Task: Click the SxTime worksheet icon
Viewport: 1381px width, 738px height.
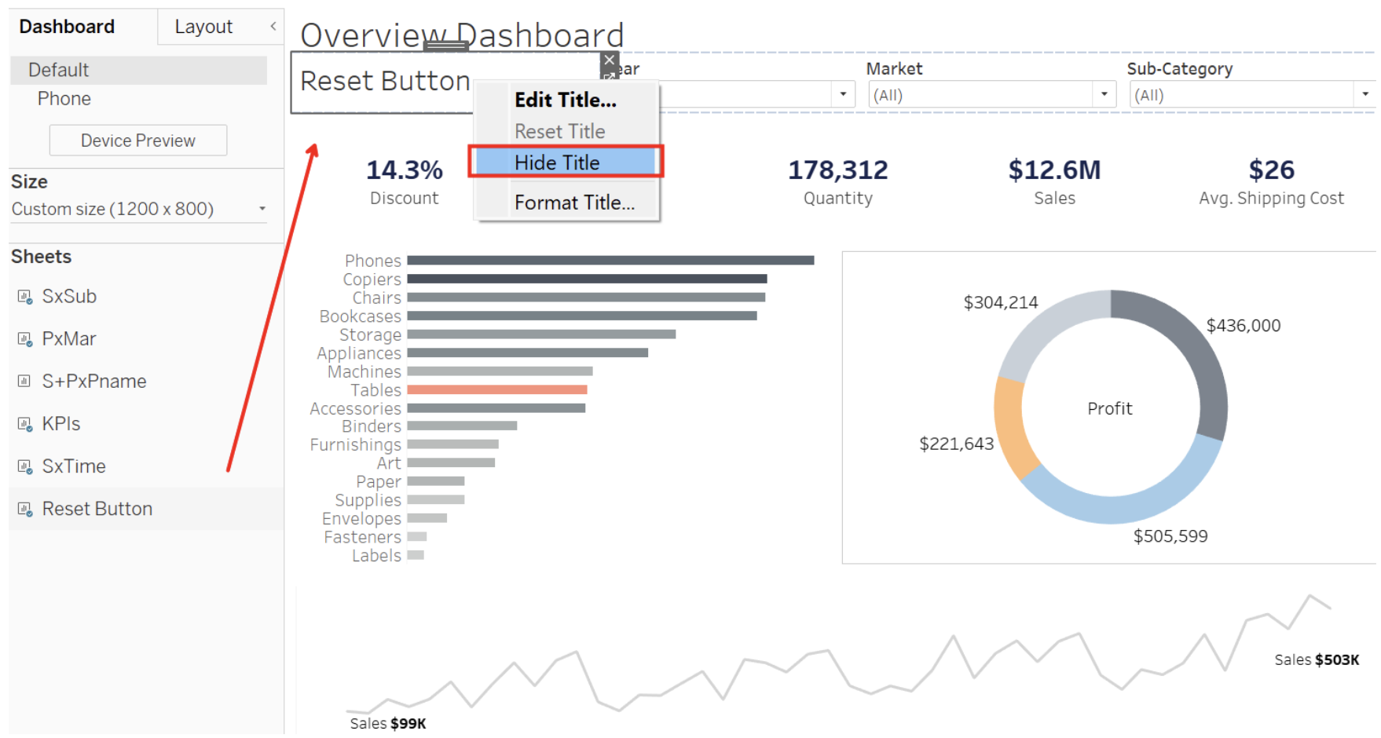Action: point(24,466)
